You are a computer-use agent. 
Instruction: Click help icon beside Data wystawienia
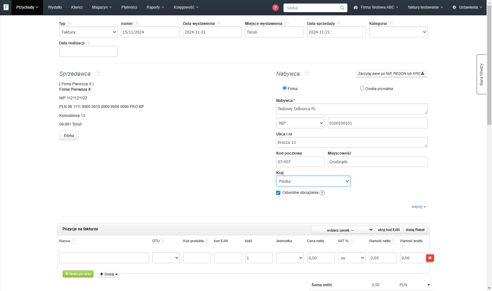[218, 24]
